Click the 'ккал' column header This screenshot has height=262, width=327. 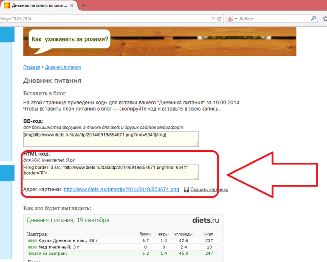point(209,234)
